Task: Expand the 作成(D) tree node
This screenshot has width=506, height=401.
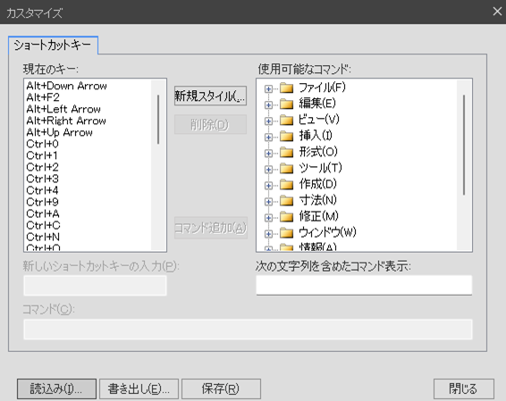Action: coord(268,186)
